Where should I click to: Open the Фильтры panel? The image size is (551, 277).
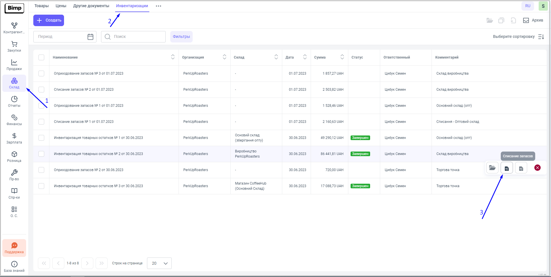coord(181,37)
